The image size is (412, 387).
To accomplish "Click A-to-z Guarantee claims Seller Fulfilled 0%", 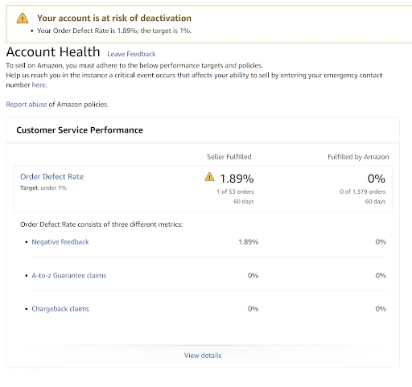I will tap(253, 275).
